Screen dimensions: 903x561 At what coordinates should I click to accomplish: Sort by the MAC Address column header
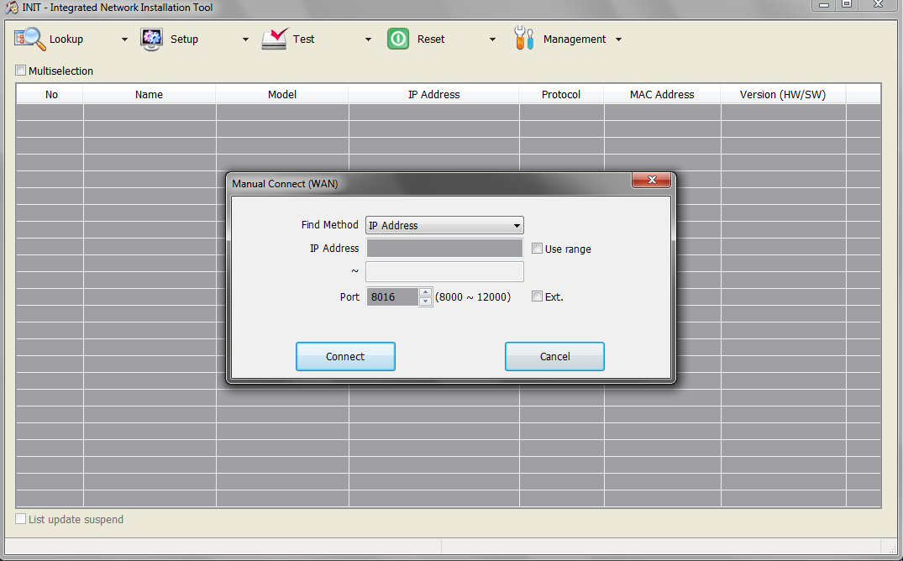pos(662,94)
